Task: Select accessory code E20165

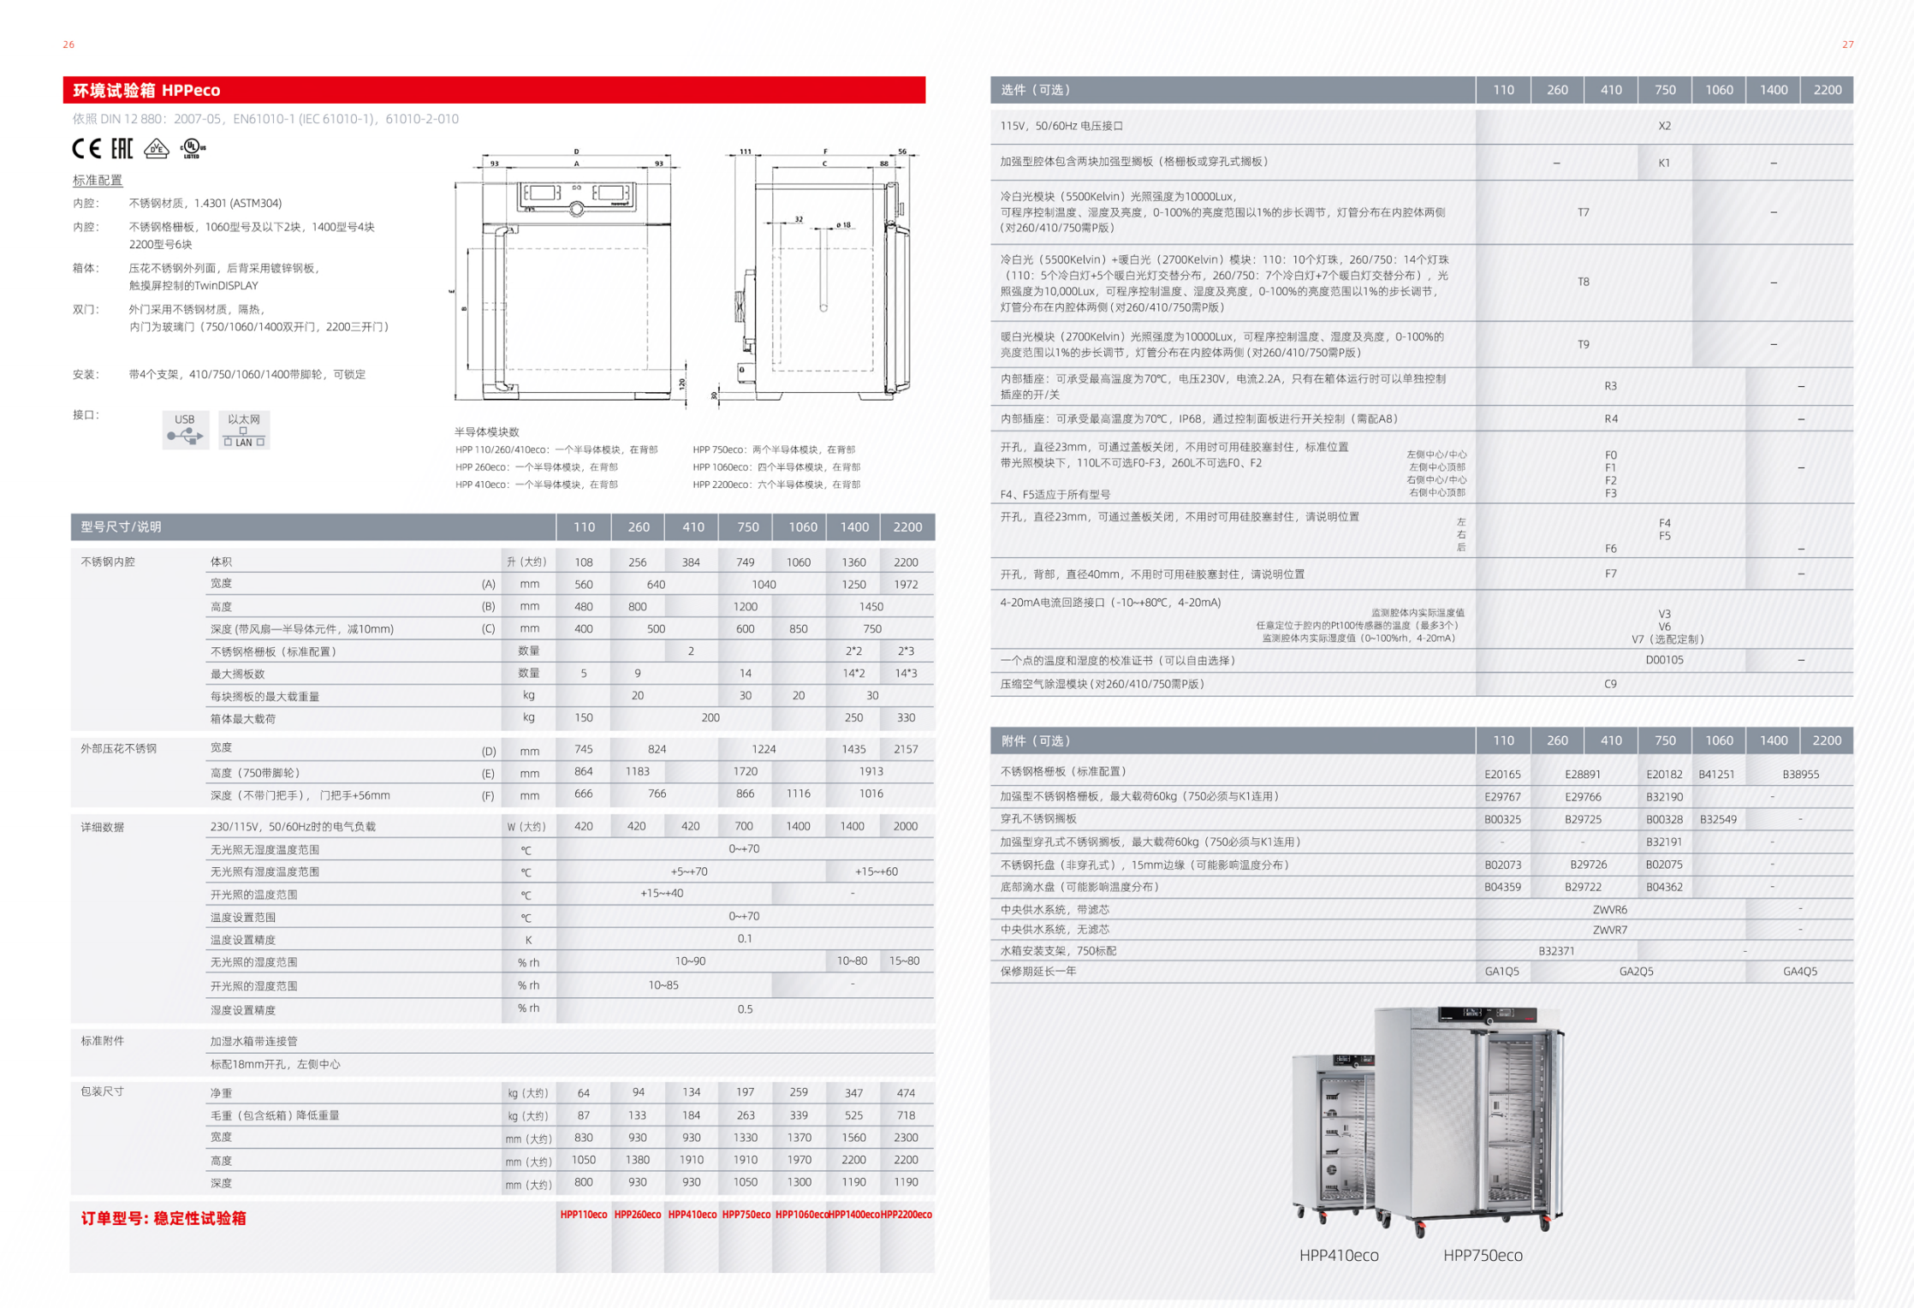Action: click(x=1502, y=775)
